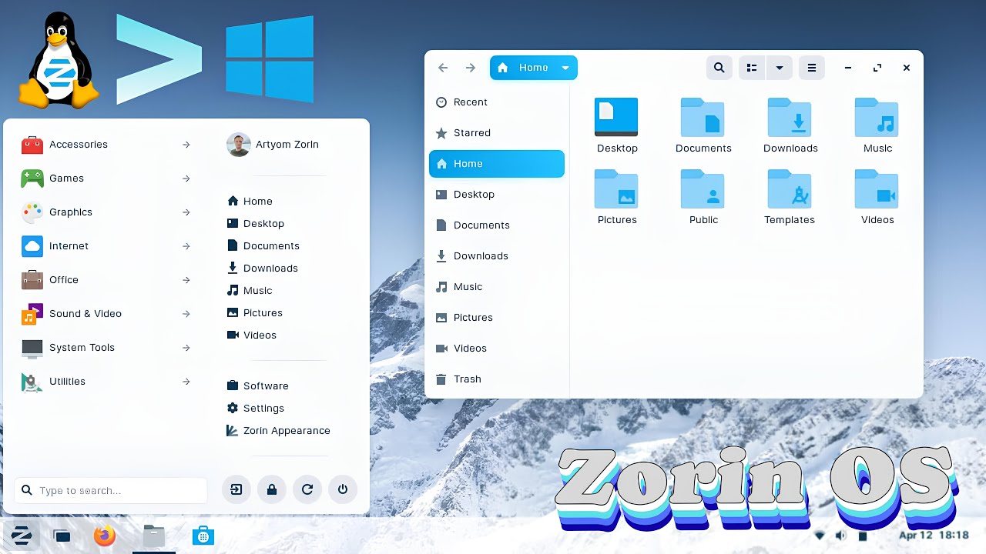Open the Zorin menu on taskbar
The image size is (986, 554).
pos(22,536)
